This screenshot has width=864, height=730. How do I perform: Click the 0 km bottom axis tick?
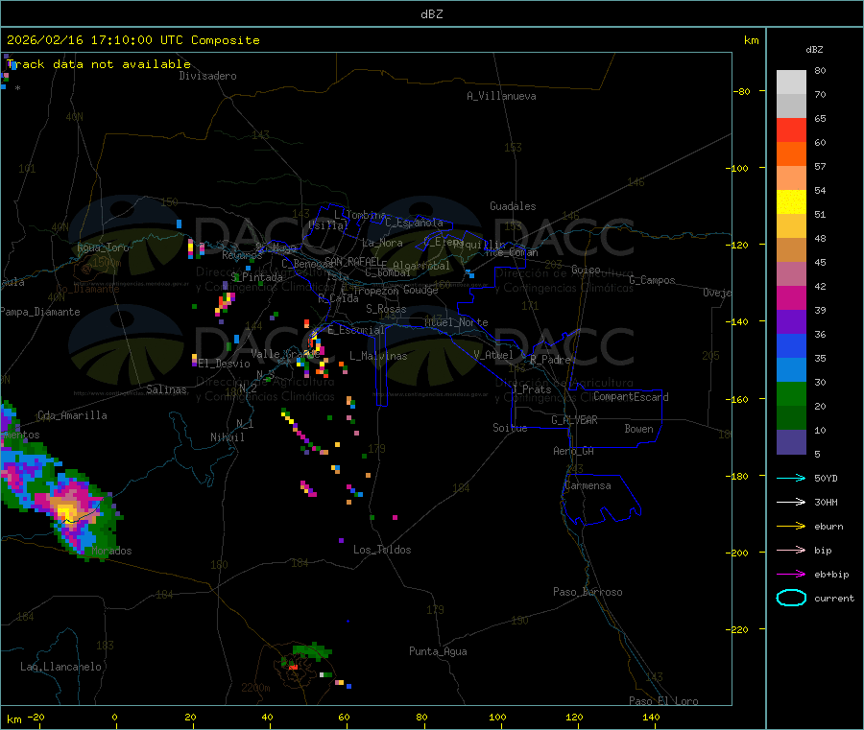[x=114, y=717]
